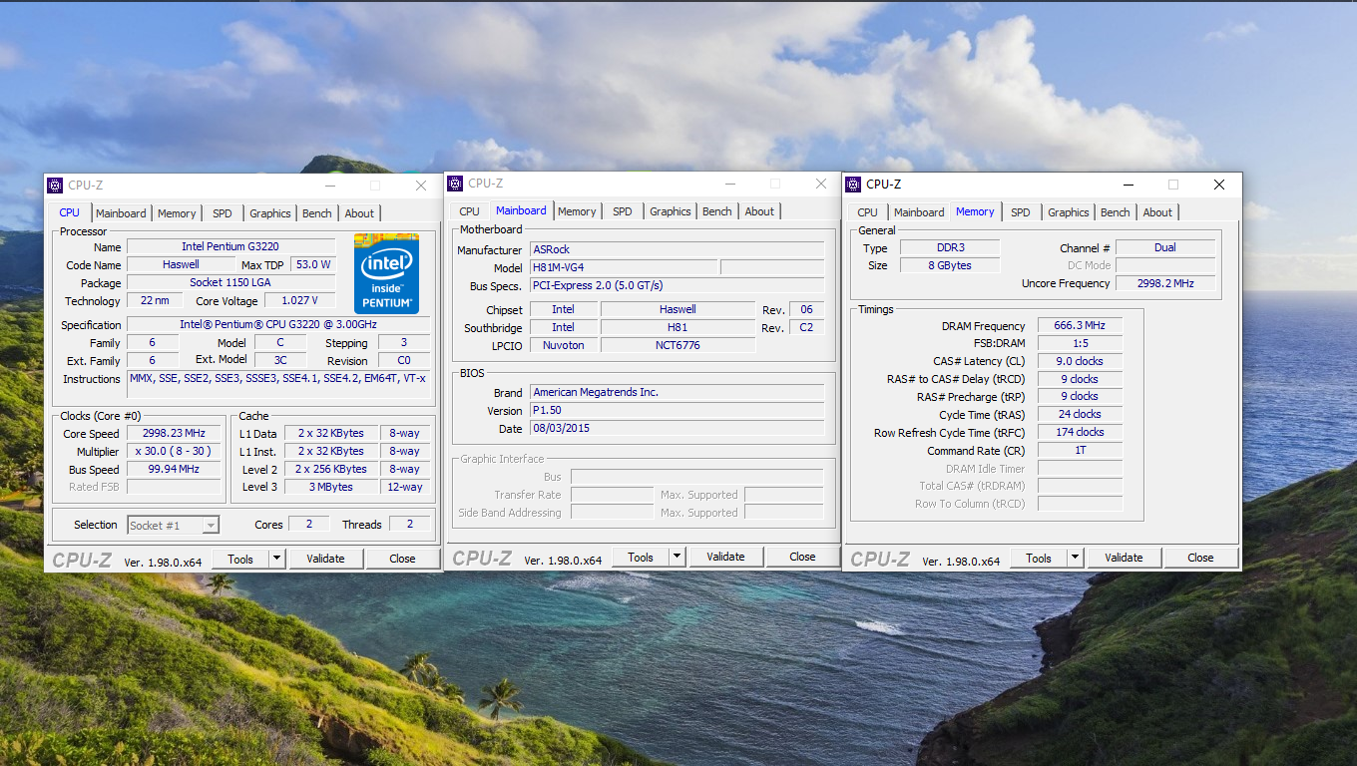Select CPU tab in the Mainboard window
The image size is (1357, 766).
click(469, 211)
